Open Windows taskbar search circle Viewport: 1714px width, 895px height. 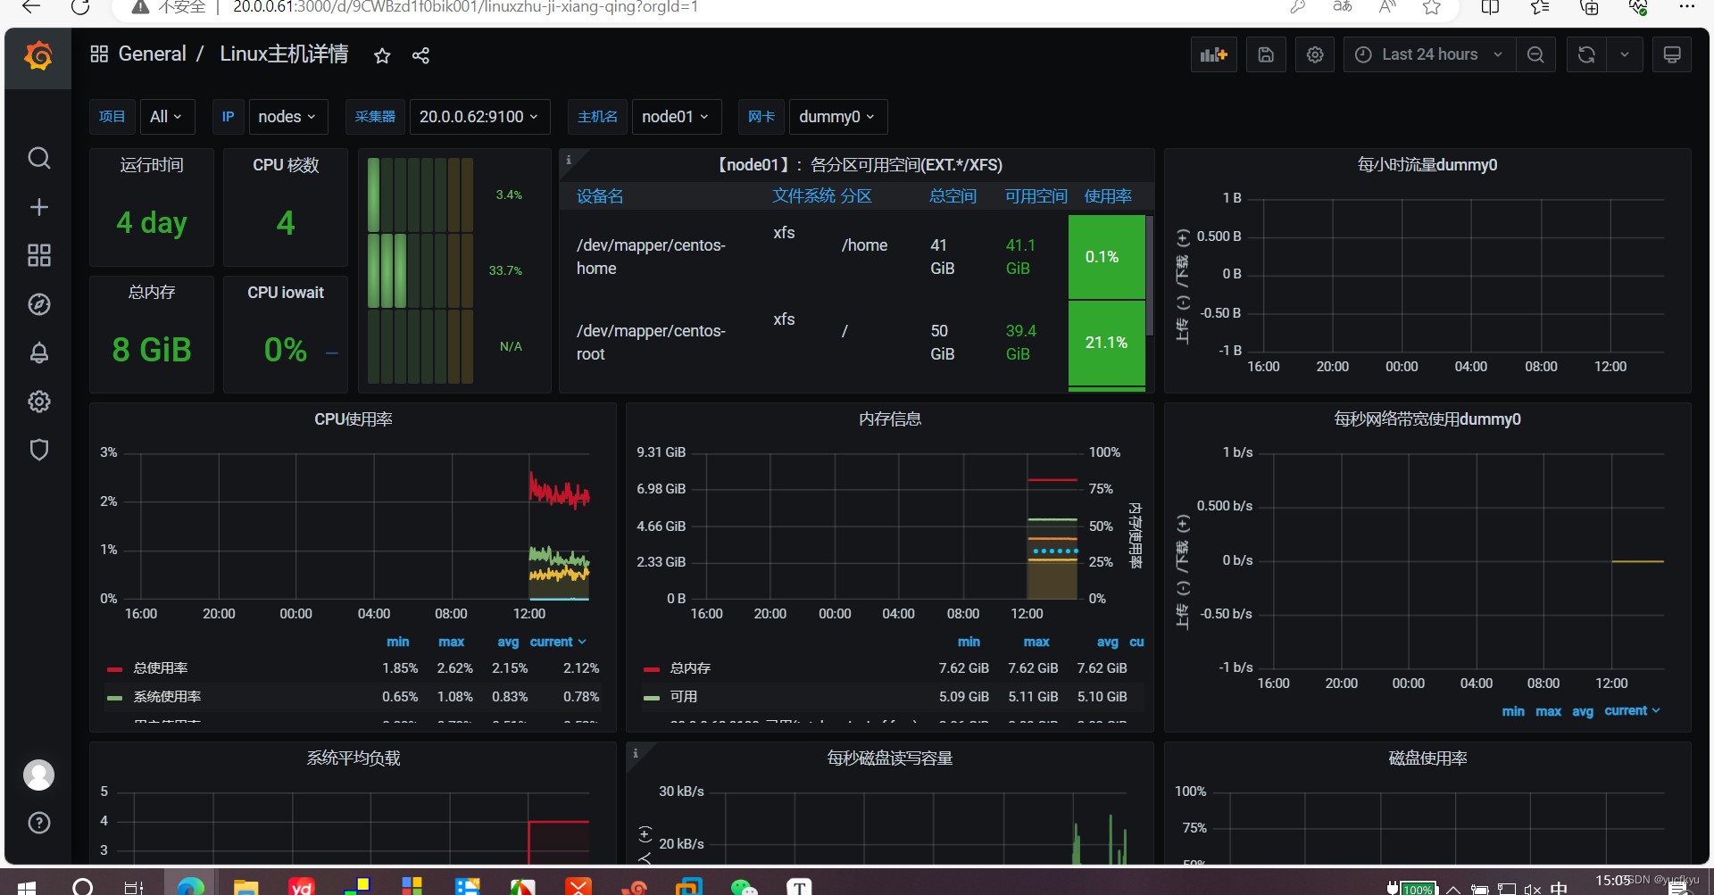[x=82, y=886]
